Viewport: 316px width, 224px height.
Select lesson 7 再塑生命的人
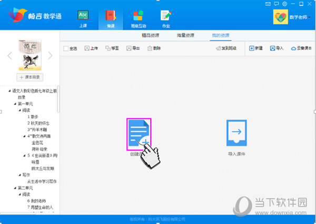(40, 207)
